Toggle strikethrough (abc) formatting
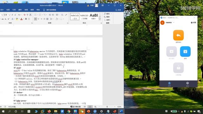The image size is (203, 114). [x=3, y=19]
